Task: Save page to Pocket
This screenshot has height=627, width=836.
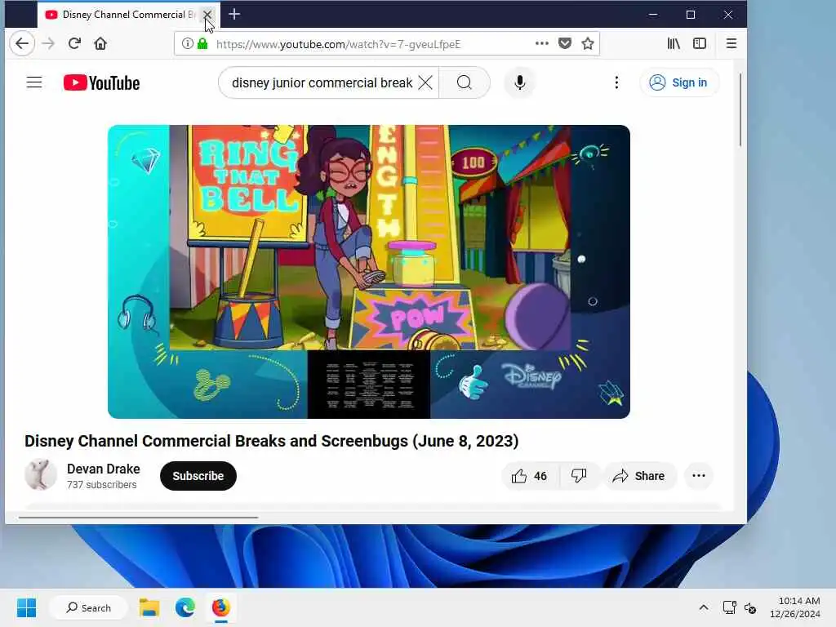Action: [565, 44]
